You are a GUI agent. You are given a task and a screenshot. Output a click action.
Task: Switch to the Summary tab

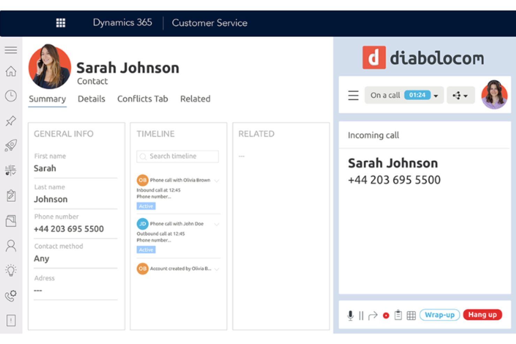click(47, 99)
